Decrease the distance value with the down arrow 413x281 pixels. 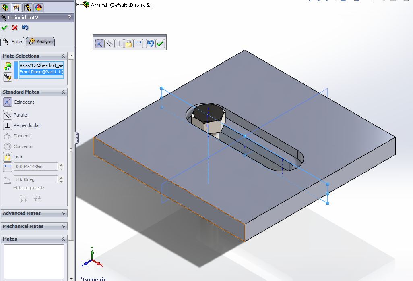click(x=61, y=169)
